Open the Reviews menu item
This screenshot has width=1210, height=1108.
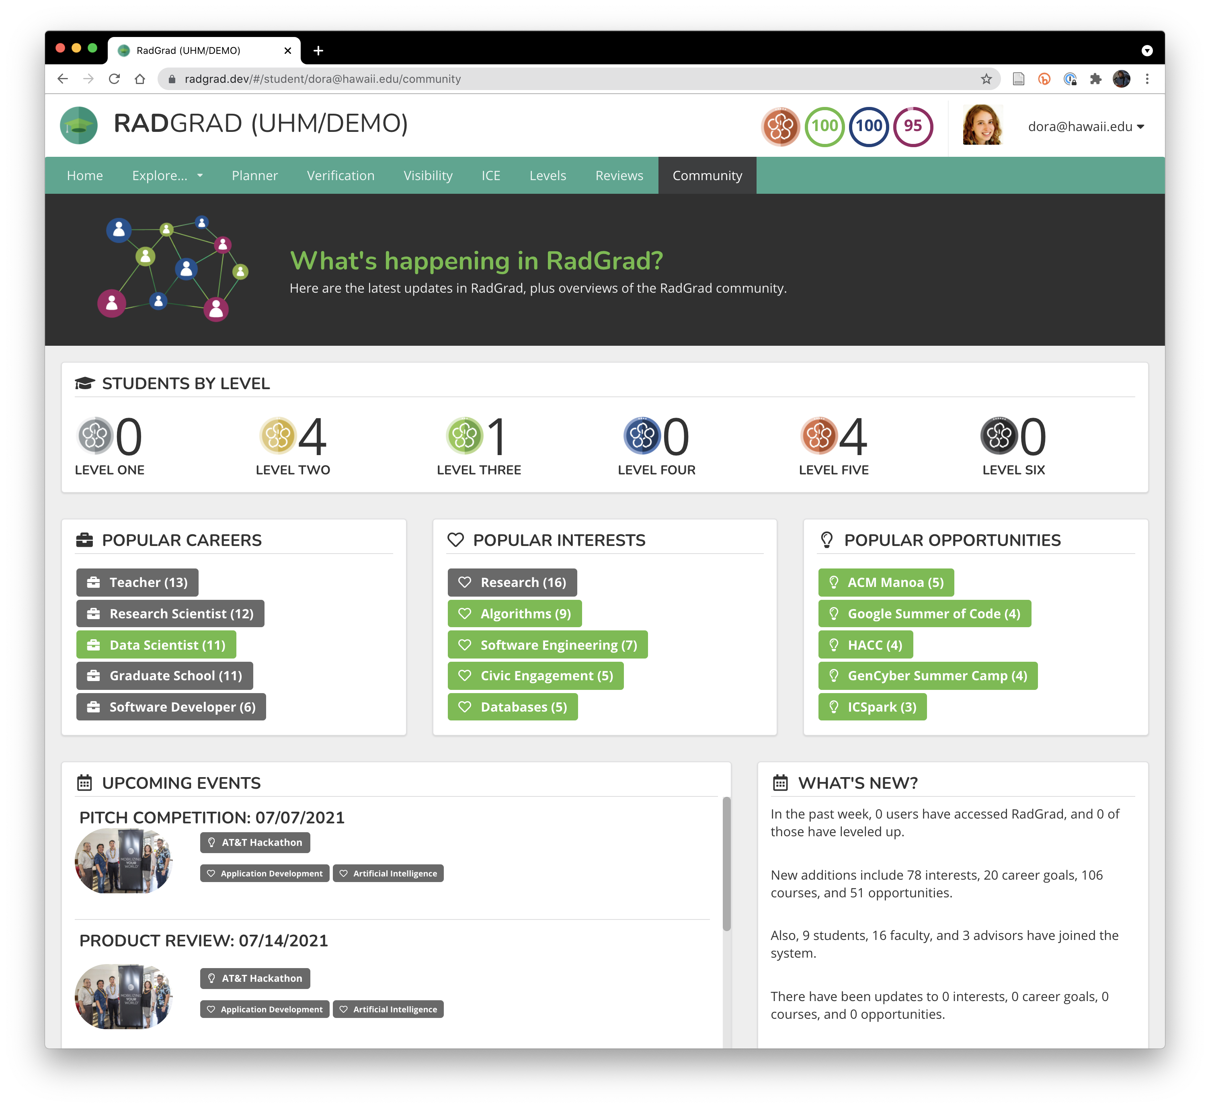pos(619,175)
